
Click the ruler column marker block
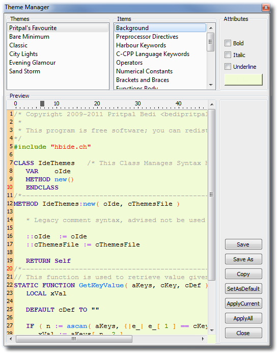click(42, 103)
